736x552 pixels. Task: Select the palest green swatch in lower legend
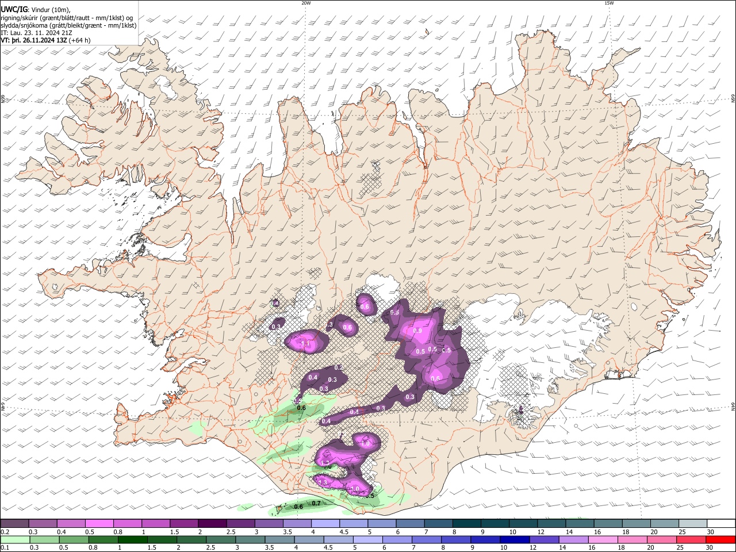coord(14,539)
